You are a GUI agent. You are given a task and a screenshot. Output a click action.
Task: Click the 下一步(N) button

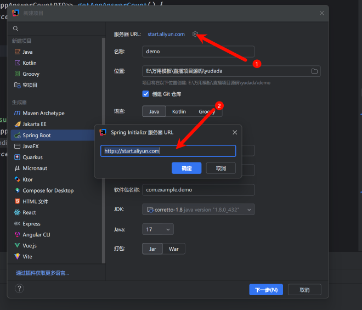[266, 290]
